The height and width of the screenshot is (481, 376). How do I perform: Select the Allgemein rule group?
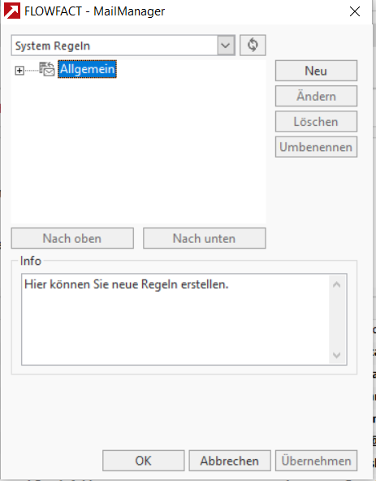[x=88, y=69]
